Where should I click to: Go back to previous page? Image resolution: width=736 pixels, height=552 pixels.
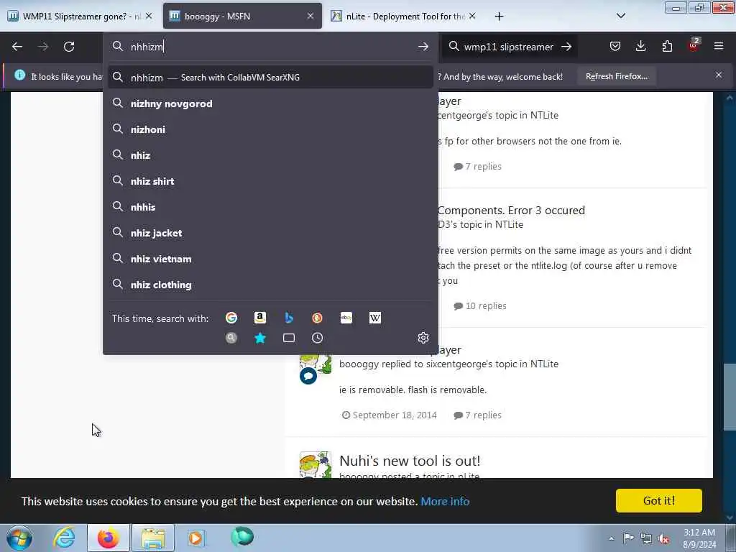tap(17, 47)
